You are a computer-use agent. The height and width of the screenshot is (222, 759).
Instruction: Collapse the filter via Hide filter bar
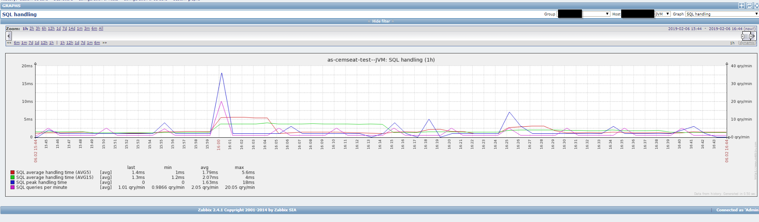coord(381,21)
